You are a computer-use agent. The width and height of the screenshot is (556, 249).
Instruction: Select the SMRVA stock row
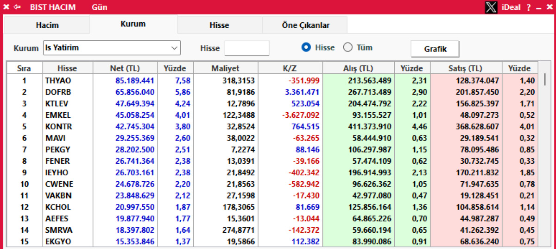pyautogui.click(x=272, y=230)
